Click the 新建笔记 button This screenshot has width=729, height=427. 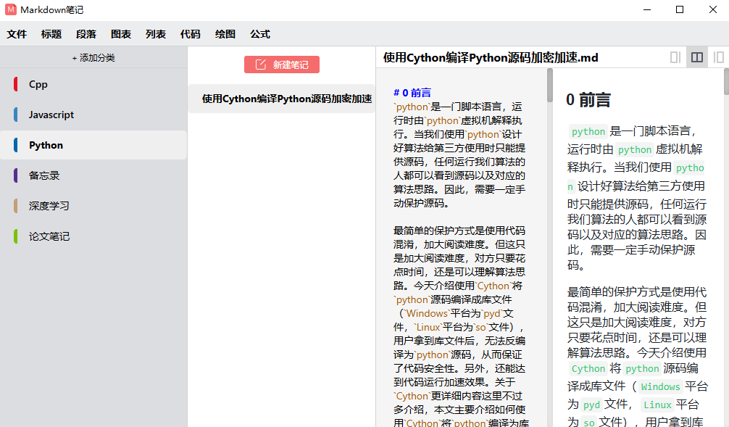point(282,65)
